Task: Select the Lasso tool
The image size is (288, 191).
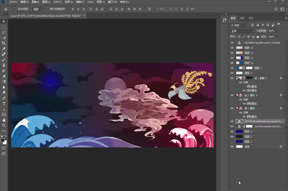Action: 4,32
